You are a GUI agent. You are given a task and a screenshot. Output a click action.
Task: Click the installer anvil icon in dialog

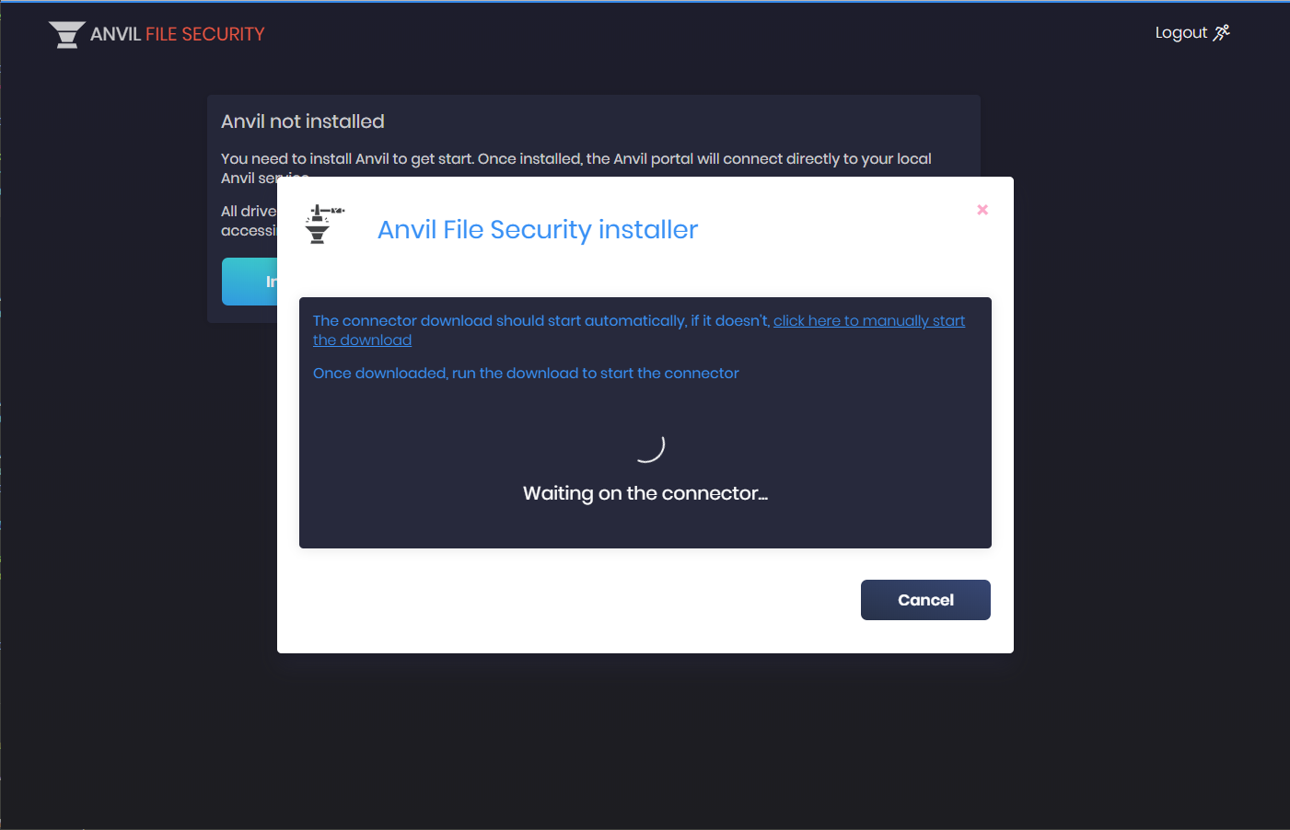(323, 225)
